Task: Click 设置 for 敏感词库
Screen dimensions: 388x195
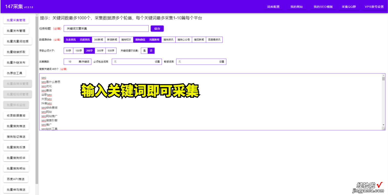Action: click(x=222, y=62)
